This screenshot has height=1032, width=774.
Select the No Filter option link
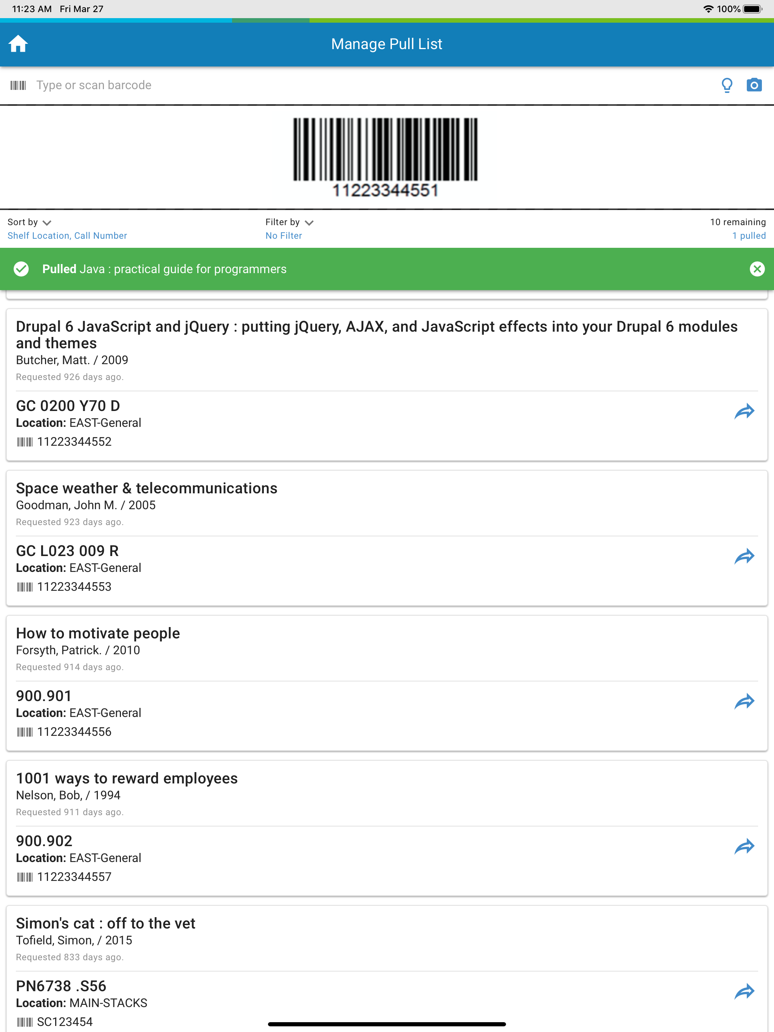pos(284,236)
